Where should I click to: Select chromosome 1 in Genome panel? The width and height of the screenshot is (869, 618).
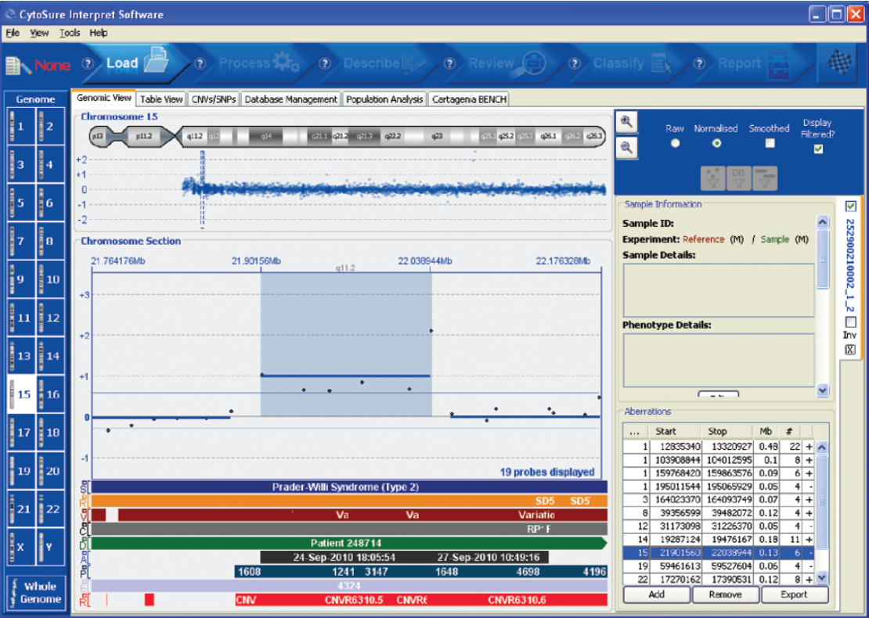21,126
